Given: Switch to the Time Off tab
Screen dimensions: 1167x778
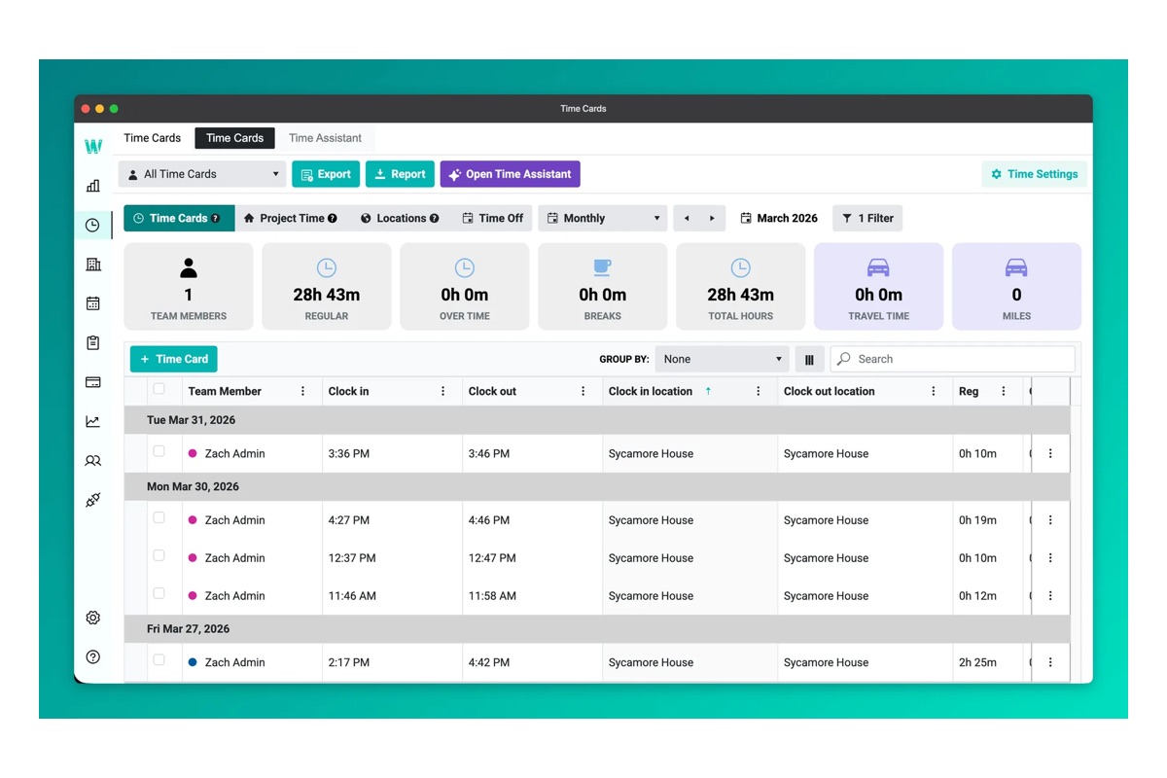Looking at the screenshot, I should (x=492, y=218).
